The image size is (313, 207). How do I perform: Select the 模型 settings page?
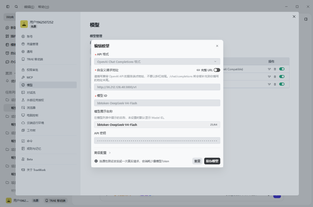tap(48, 85)
